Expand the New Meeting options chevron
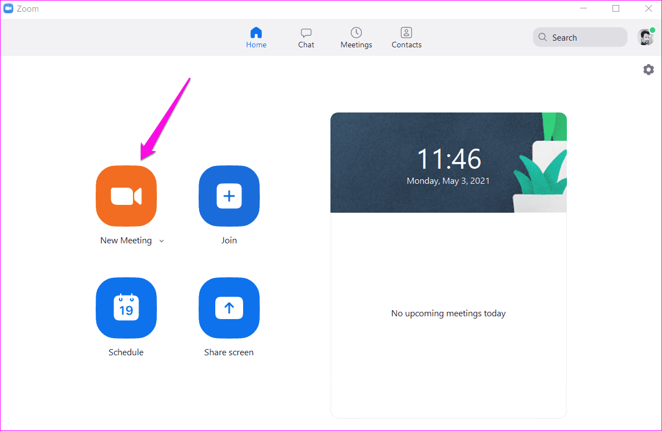 (161, 241)
